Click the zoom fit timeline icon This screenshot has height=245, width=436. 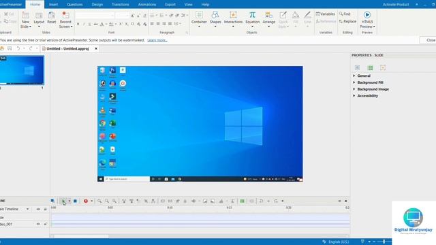pyautogui.click(x=114, y=201)
